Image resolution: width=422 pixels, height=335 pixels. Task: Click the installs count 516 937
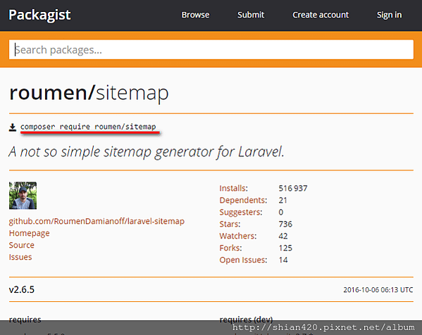coord(293,188)
